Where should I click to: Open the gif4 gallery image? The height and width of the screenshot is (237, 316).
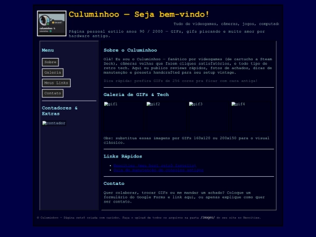pyautogui.click(x=251, y=116)
